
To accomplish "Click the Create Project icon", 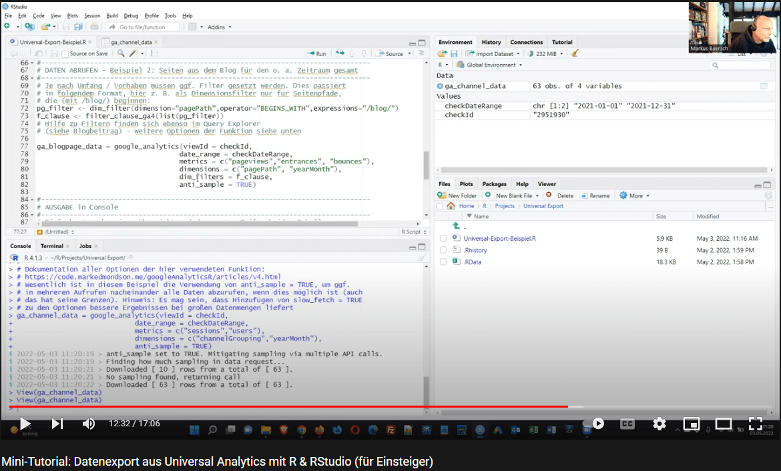I will click(x=29, y=27).
